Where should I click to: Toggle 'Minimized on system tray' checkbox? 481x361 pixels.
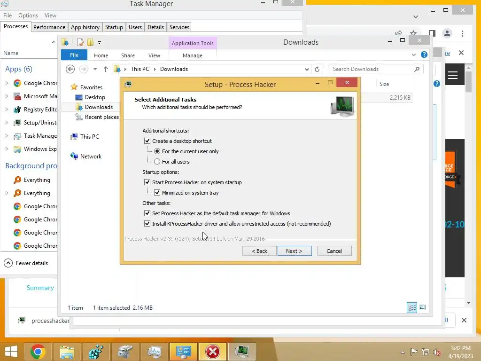coord(157,193)
